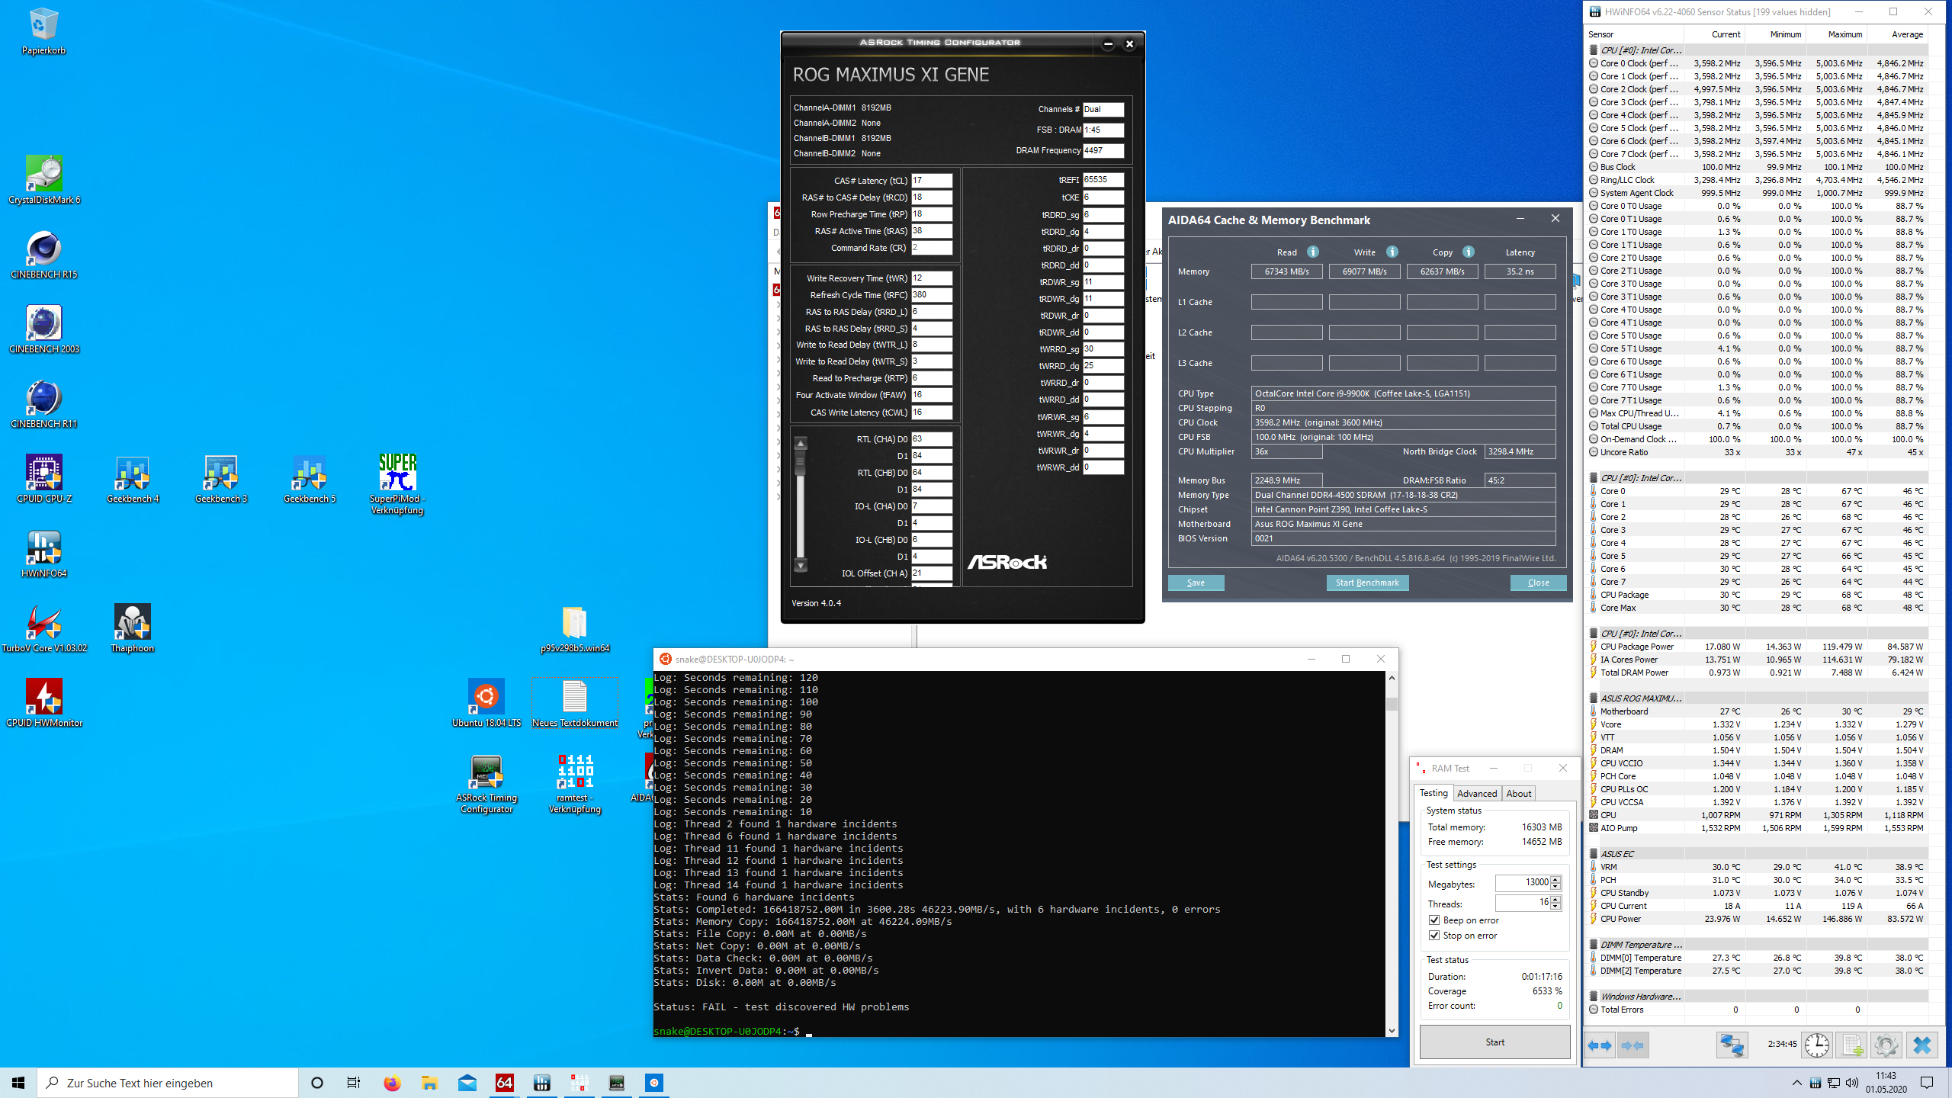Image resolution: width=1952 pixels, height=1098 pixels.
Task: Disable the Beep on error checkbox
Action: (1434, 920)
